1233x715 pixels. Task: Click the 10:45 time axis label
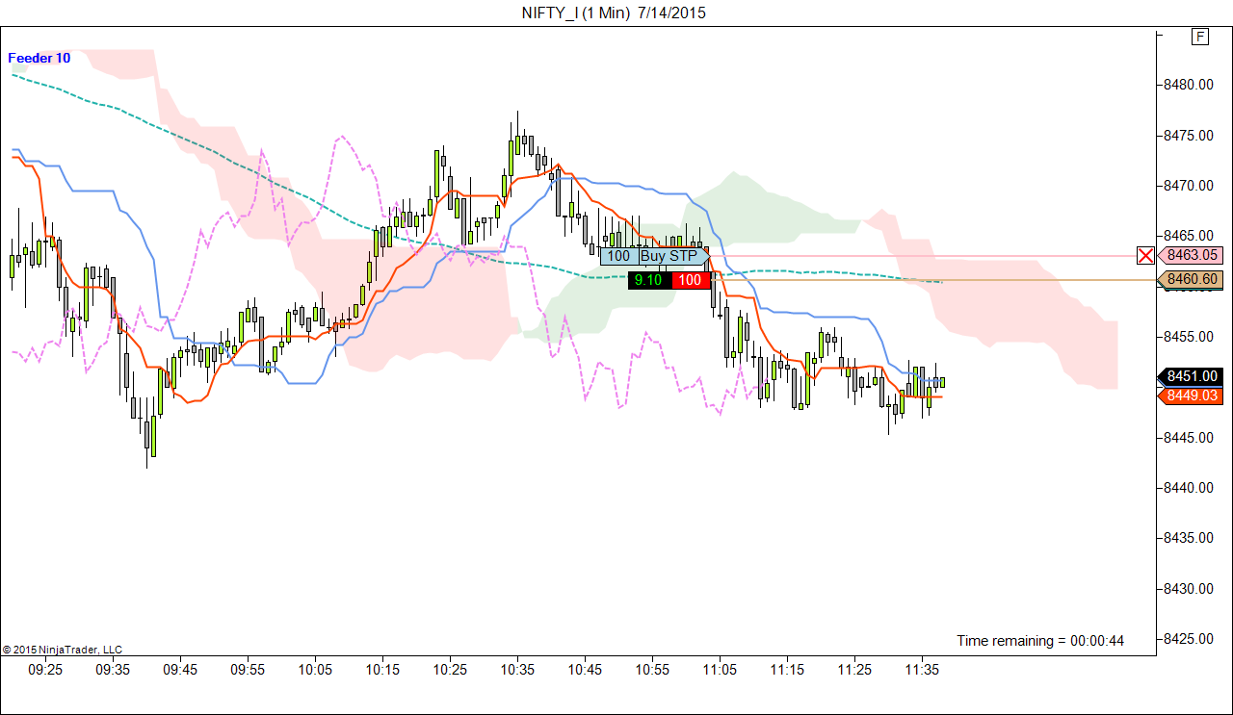point(585,669)
